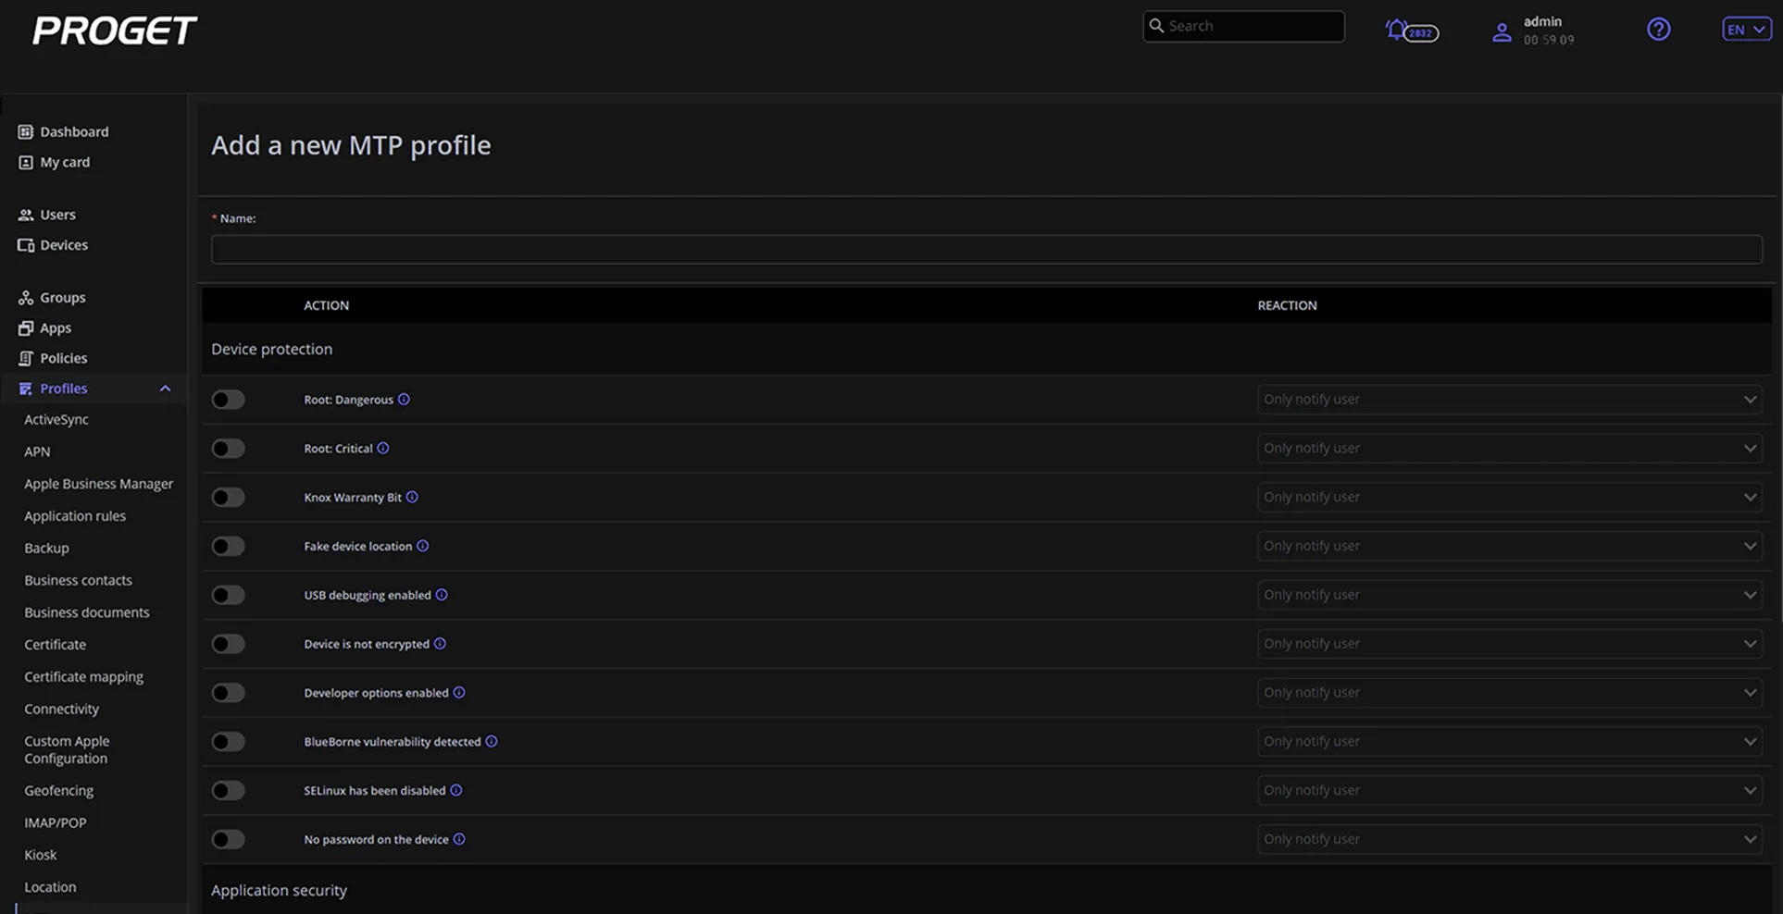This screenshot has height=914, width=1783.
Task: Toggle Device is not encrypted
Action: coord(228,644)
